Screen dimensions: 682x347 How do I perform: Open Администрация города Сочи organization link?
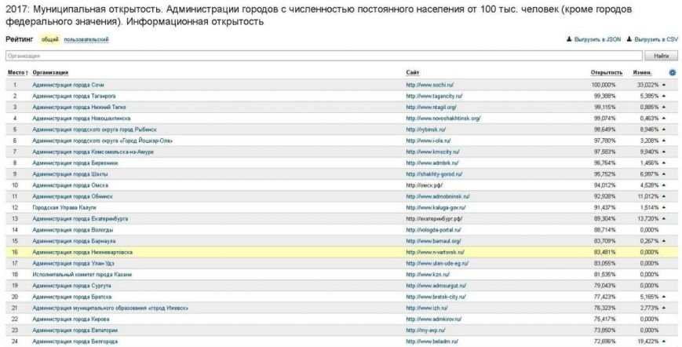[x=67, y=83]
